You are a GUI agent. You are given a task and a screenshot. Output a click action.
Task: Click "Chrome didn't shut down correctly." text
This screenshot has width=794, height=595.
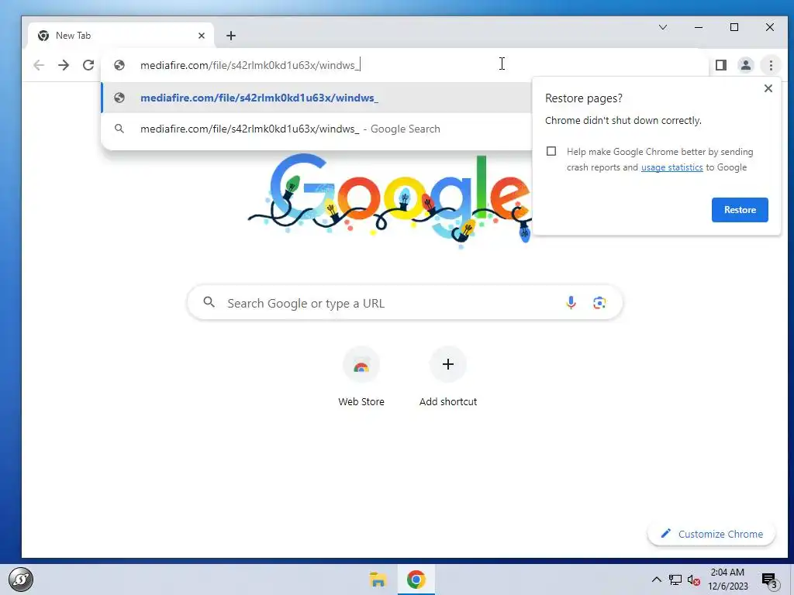point(623,120)
